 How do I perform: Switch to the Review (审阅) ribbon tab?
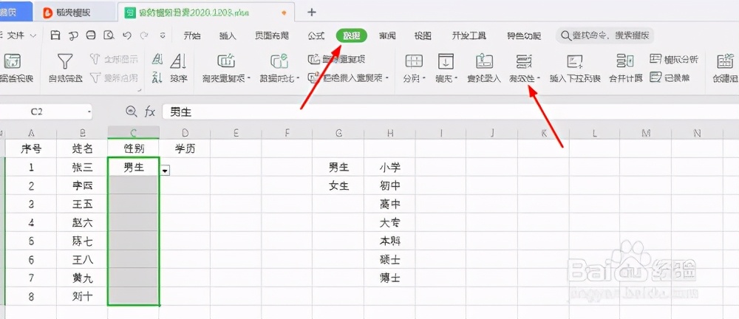pos(387,35)
